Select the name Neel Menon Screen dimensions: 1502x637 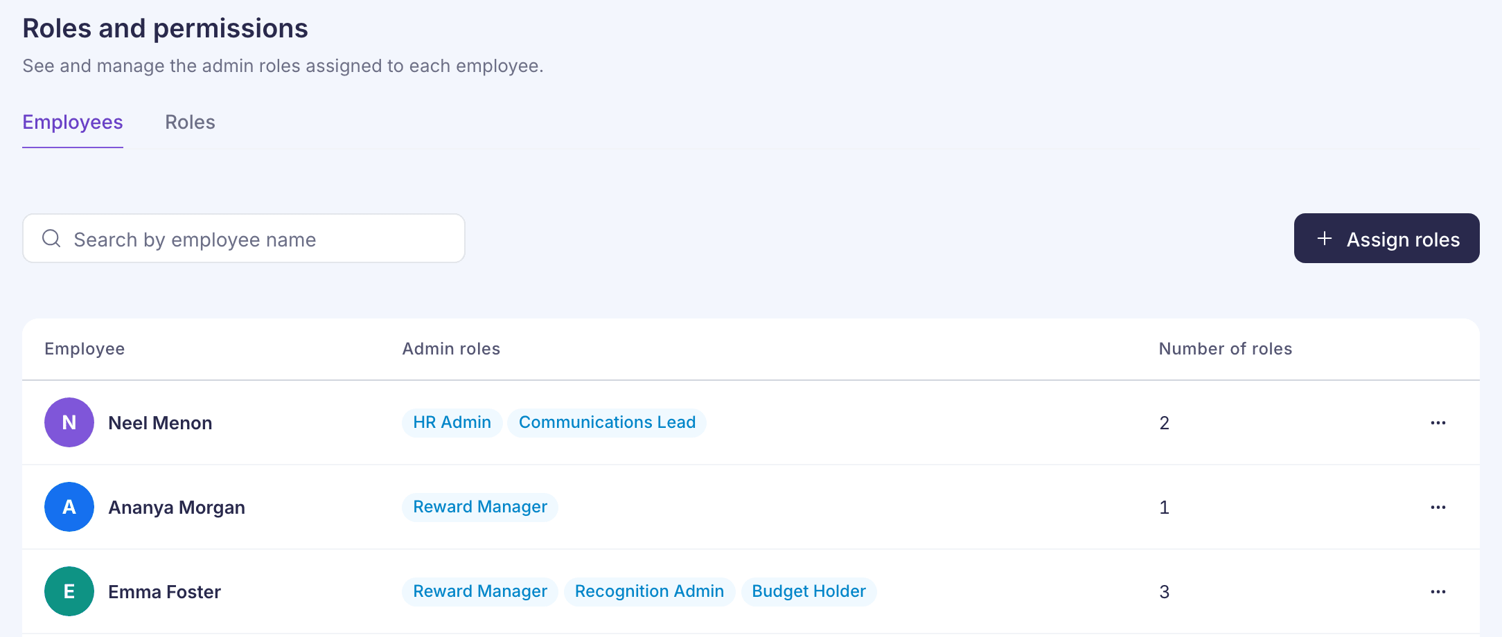click(x=160, y=423)
